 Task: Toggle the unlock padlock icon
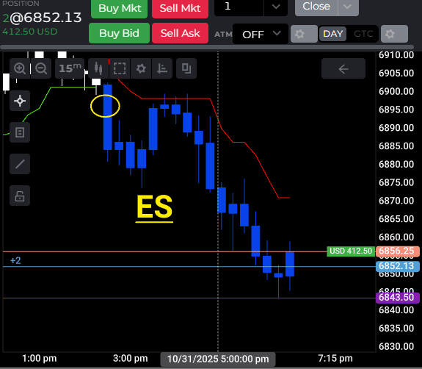[x=20, y=196]
